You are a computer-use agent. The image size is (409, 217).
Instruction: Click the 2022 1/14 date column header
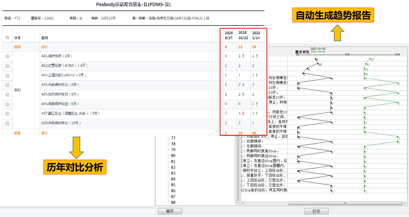click(x=256, y=35)
